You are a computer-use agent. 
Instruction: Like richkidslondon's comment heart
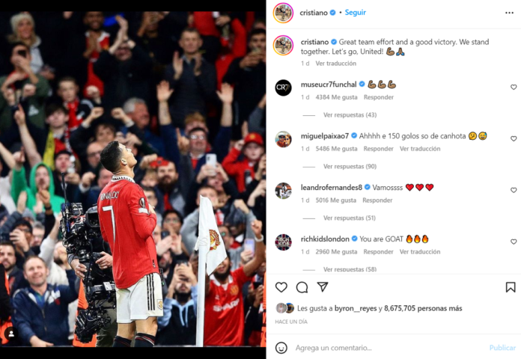514,242
